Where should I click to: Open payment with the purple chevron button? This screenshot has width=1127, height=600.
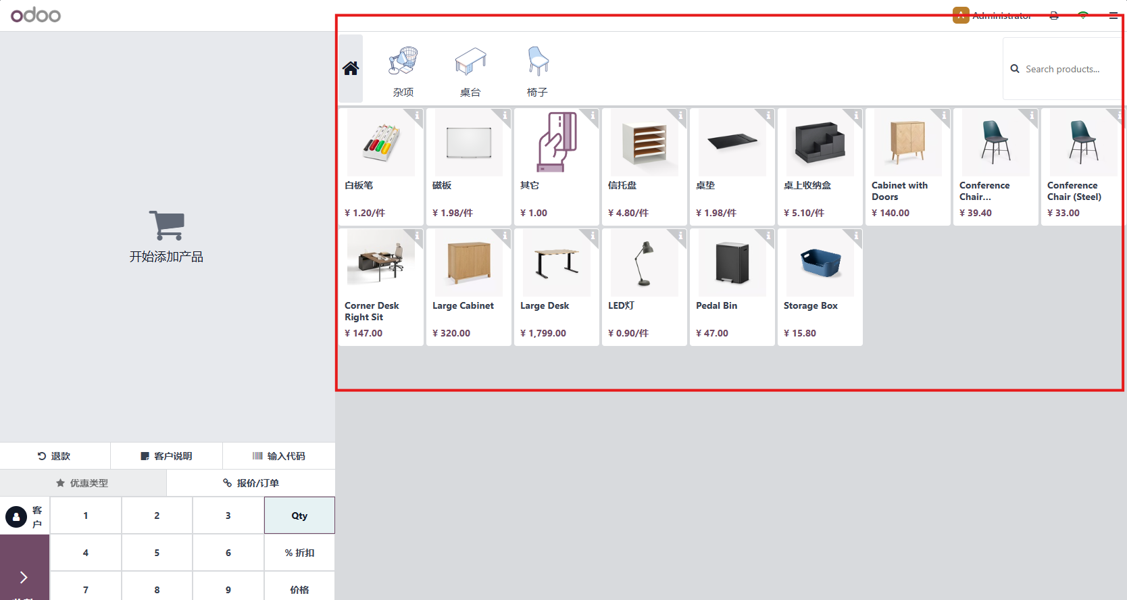point(24,568)
